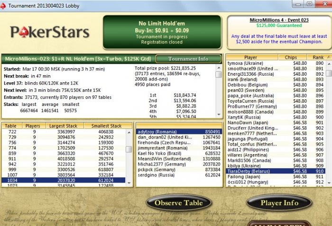Select ProBurner77 (Germany) in ranking list

[x=276, y=106]
